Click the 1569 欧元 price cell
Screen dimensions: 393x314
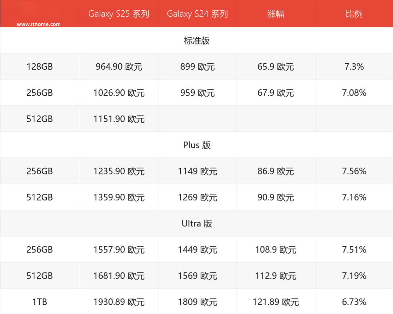pos(197,276)
